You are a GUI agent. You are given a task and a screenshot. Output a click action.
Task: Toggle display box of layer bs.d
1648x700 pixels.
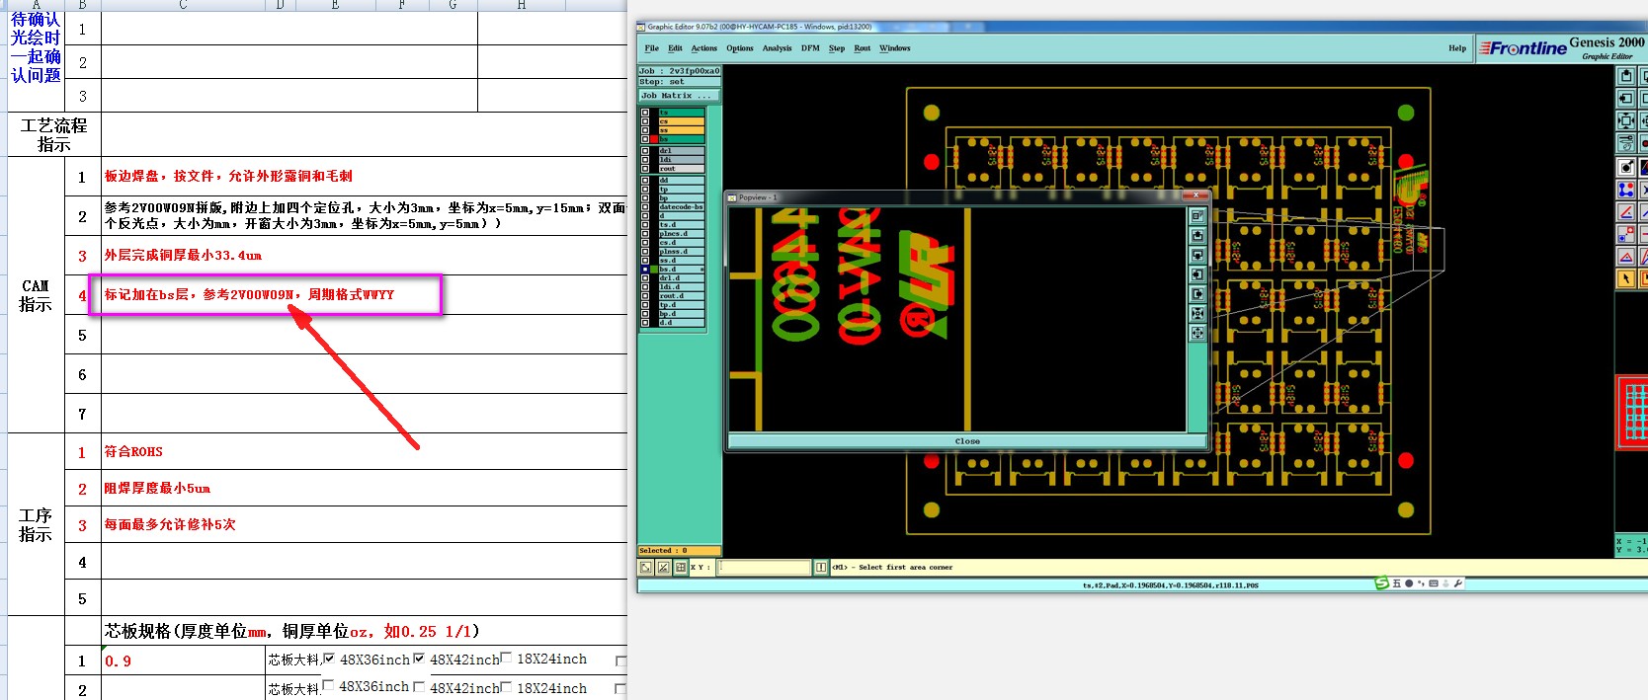[x=645, y=270]
